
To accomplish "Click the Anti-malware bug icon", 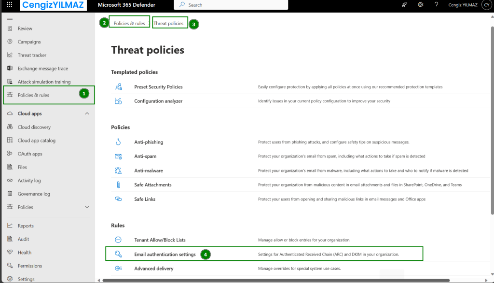I will pos(118,170).
